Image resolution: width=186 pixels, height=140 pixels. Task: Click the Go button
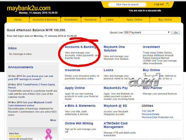[176, 32]
